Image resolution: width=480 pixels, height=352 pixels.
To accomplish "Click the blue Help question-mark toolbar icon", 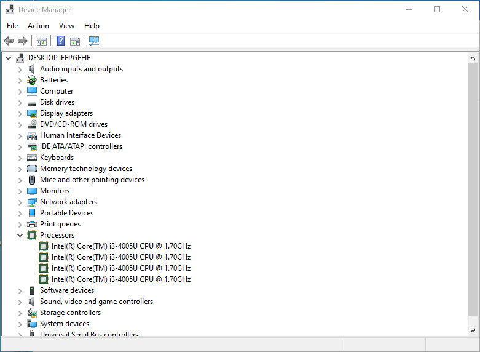I will (x=60, y=41).
